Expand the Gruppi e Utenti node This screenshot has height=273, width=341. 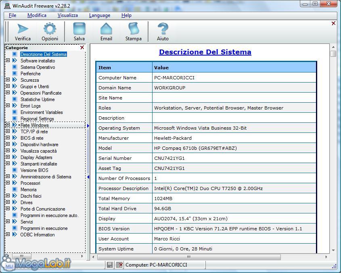[x=8, y=86]
